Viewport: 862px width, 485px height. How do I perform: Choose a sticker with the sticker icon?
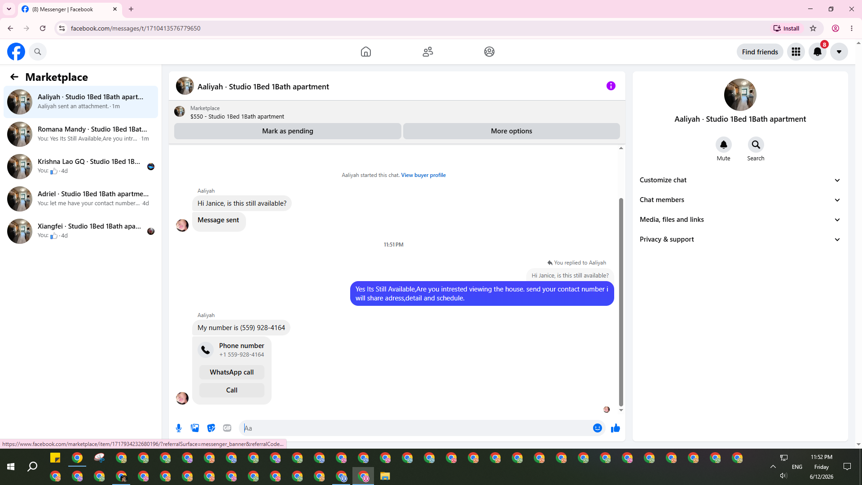[x=211, y=428]
